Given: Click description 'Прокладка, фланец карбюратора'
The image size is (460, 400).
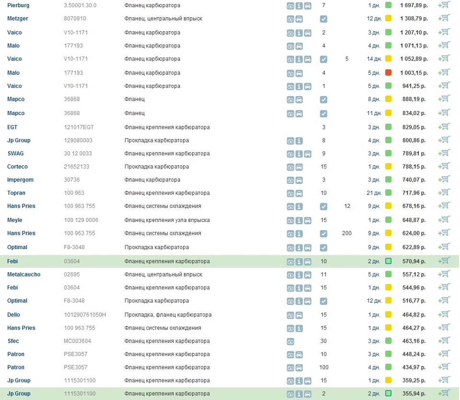Looking at the screenshot, I should [x=168, y=315].
